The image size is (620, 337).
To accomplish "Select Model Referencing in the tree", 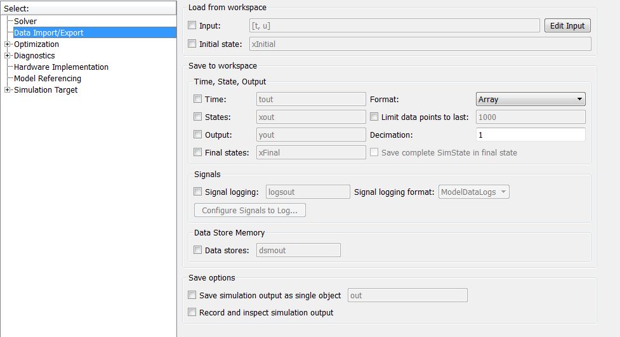I will click(48, 79).
